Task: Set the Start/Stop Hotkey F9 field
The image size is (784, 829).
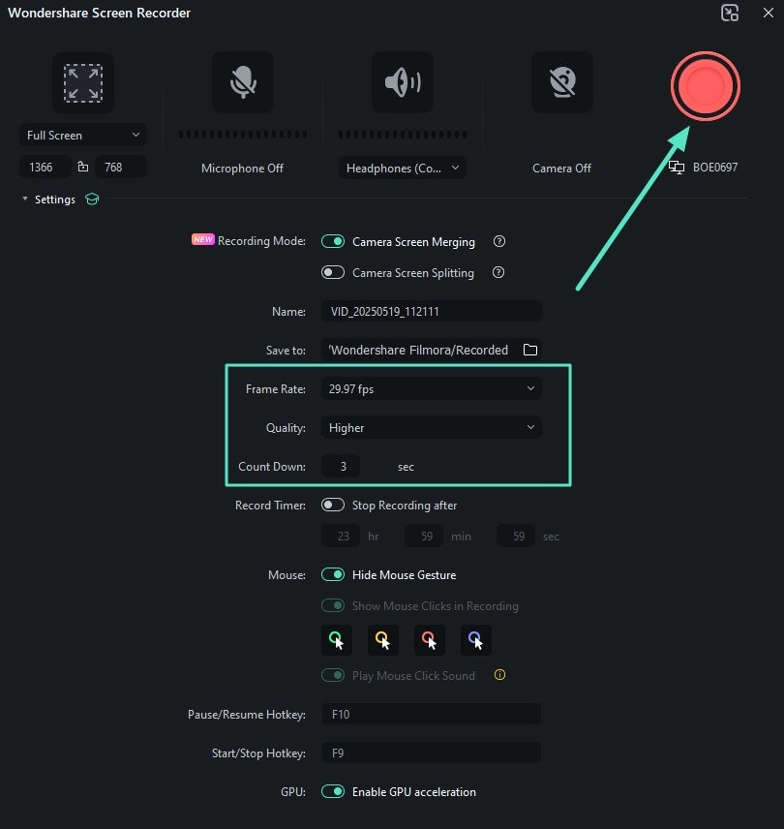Action: pos(431,752)
